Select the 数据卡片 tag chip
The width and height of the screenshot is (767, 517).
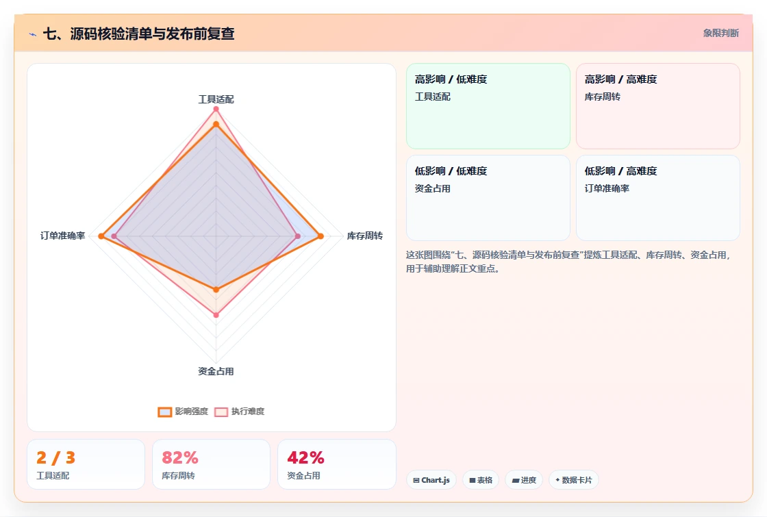click(574, 480)
